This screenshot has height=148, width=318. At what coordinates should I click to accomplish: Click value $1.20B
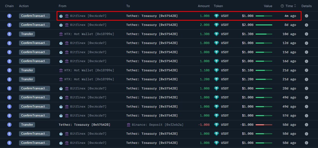pos(248,79)
